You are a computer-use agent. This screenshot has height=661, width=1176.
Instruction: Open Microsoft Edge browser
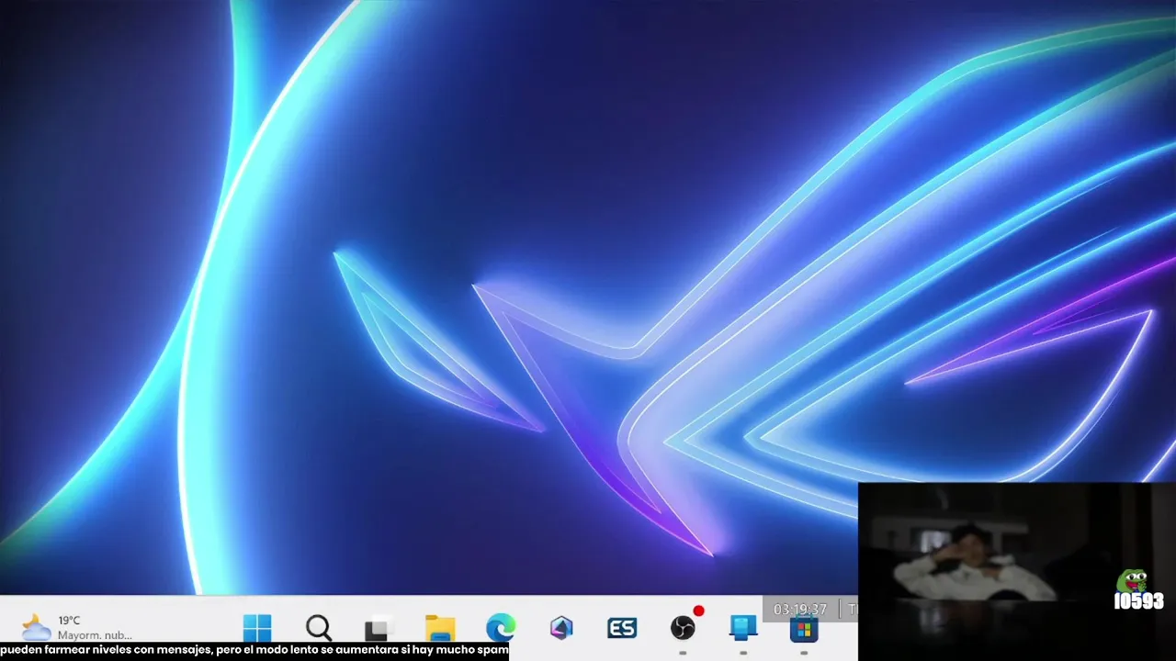click(x=501, y=628)
